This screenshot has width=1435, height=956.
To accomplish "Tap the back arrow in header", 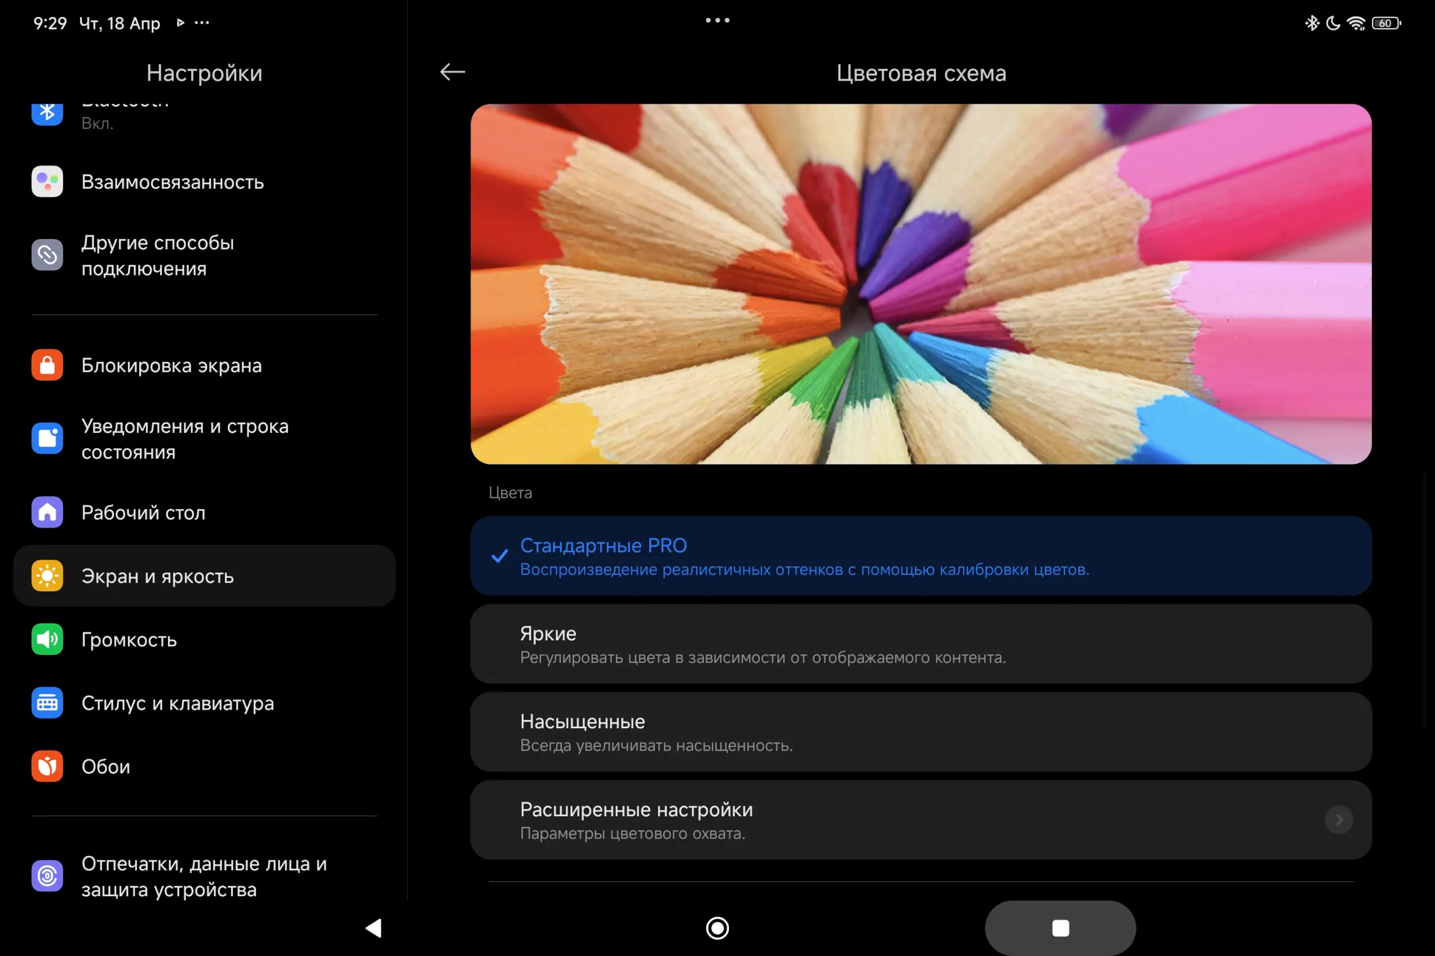I will point(452,72).
